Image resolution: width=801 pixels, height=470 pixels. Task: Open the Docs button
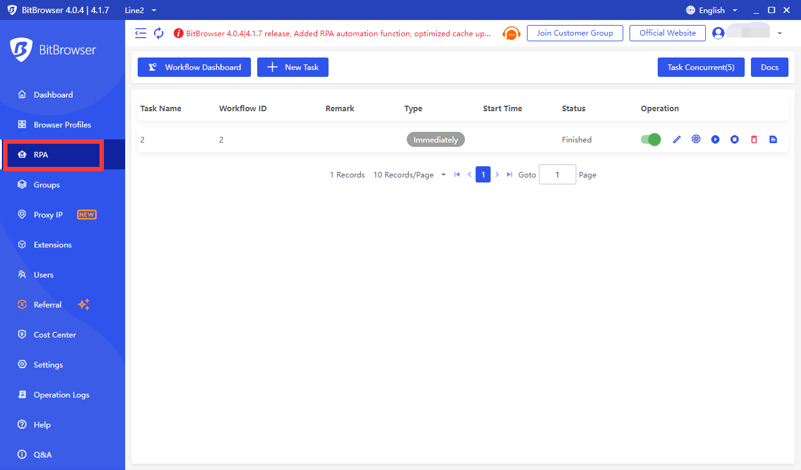click(x=770, y=67)
